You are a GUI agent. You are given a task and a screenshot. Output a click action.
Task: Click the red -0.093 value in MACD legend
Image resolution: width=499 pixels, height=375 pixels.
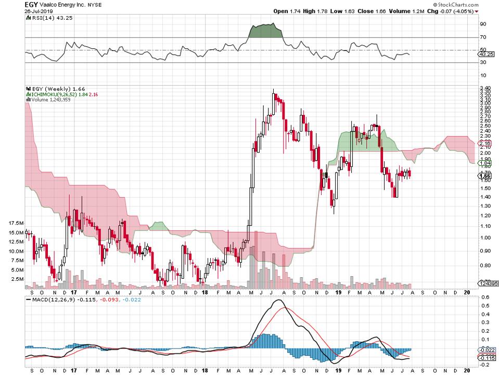[x=109, y=300]
